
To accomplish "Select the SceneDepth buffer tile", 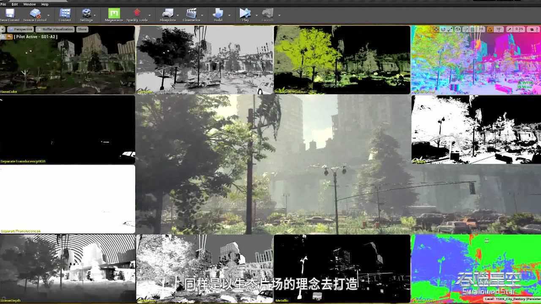I will [68, 269].
